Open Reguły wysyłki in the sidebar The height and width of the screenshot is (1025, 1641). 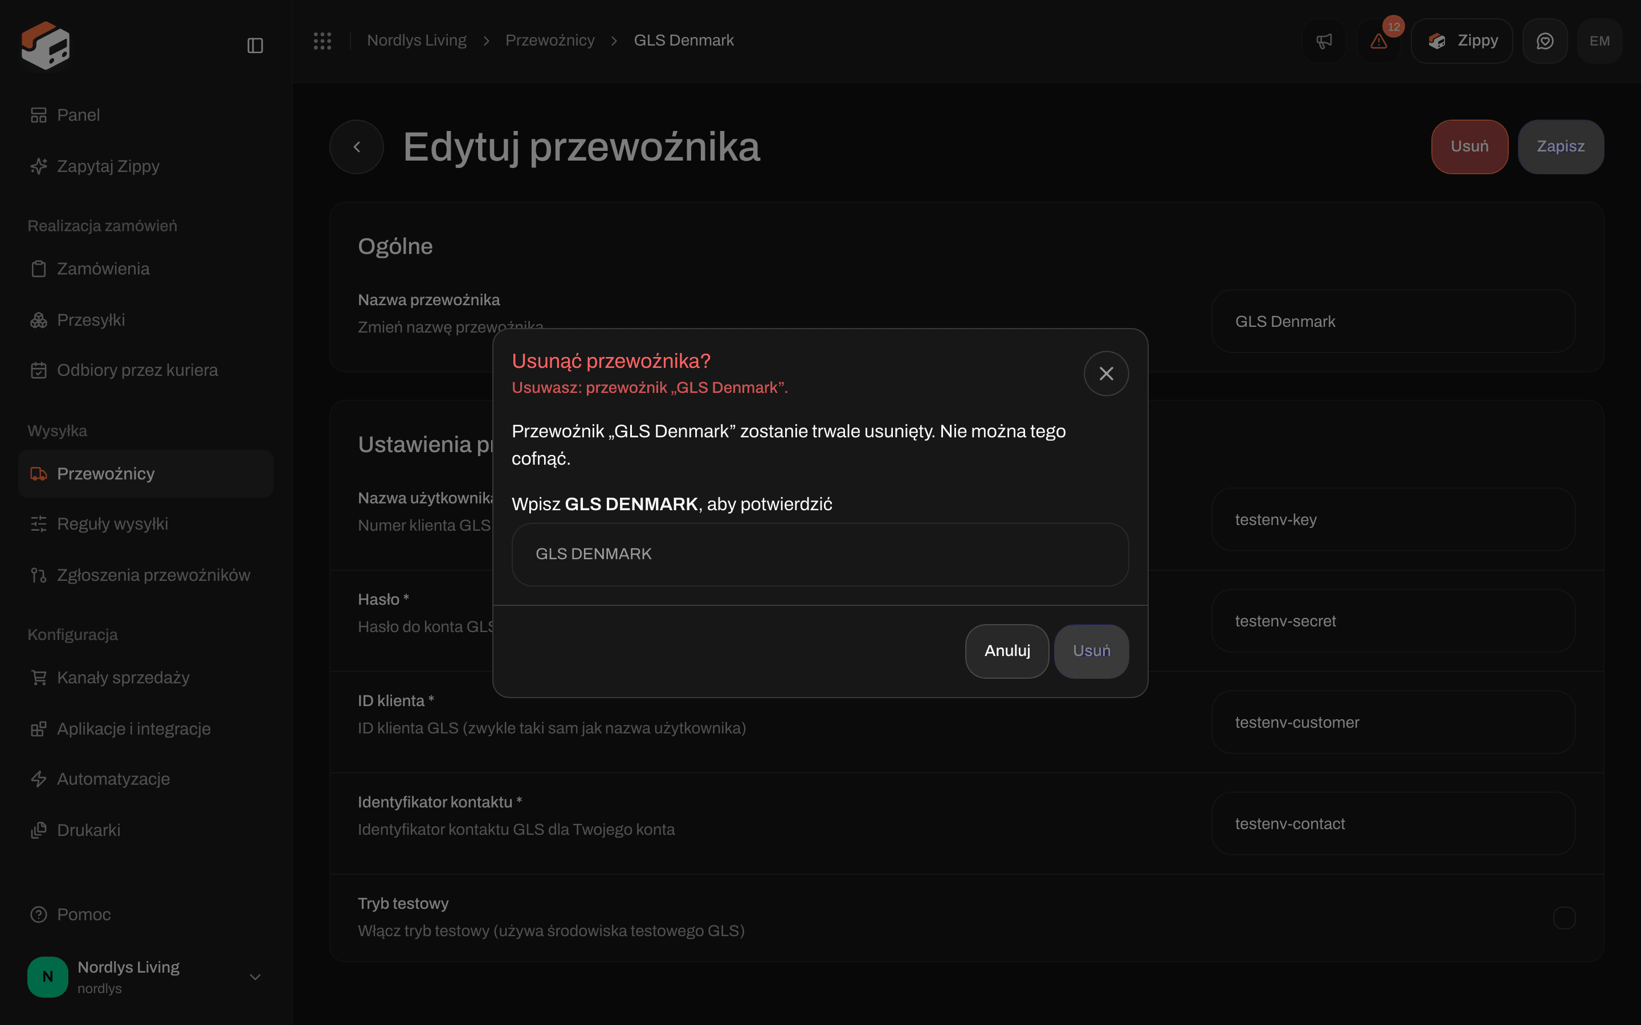point(146,524)
